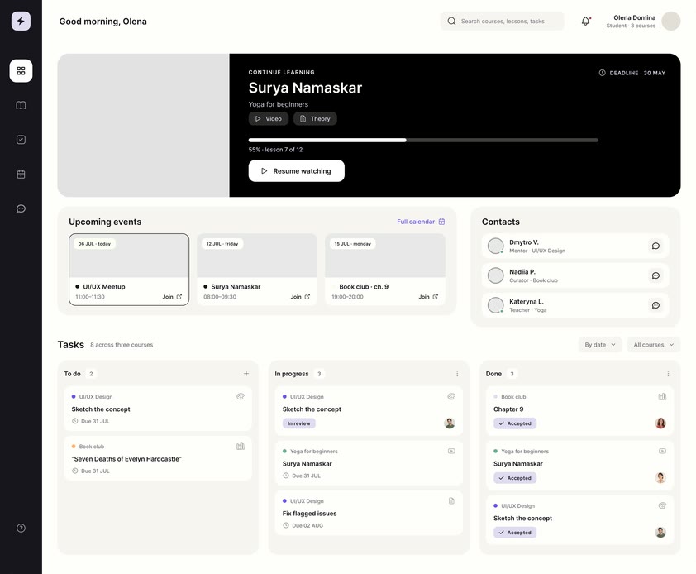Click the Video lesson chip
The width and height of the screenshot is (696, 574).
coord(269,118)
